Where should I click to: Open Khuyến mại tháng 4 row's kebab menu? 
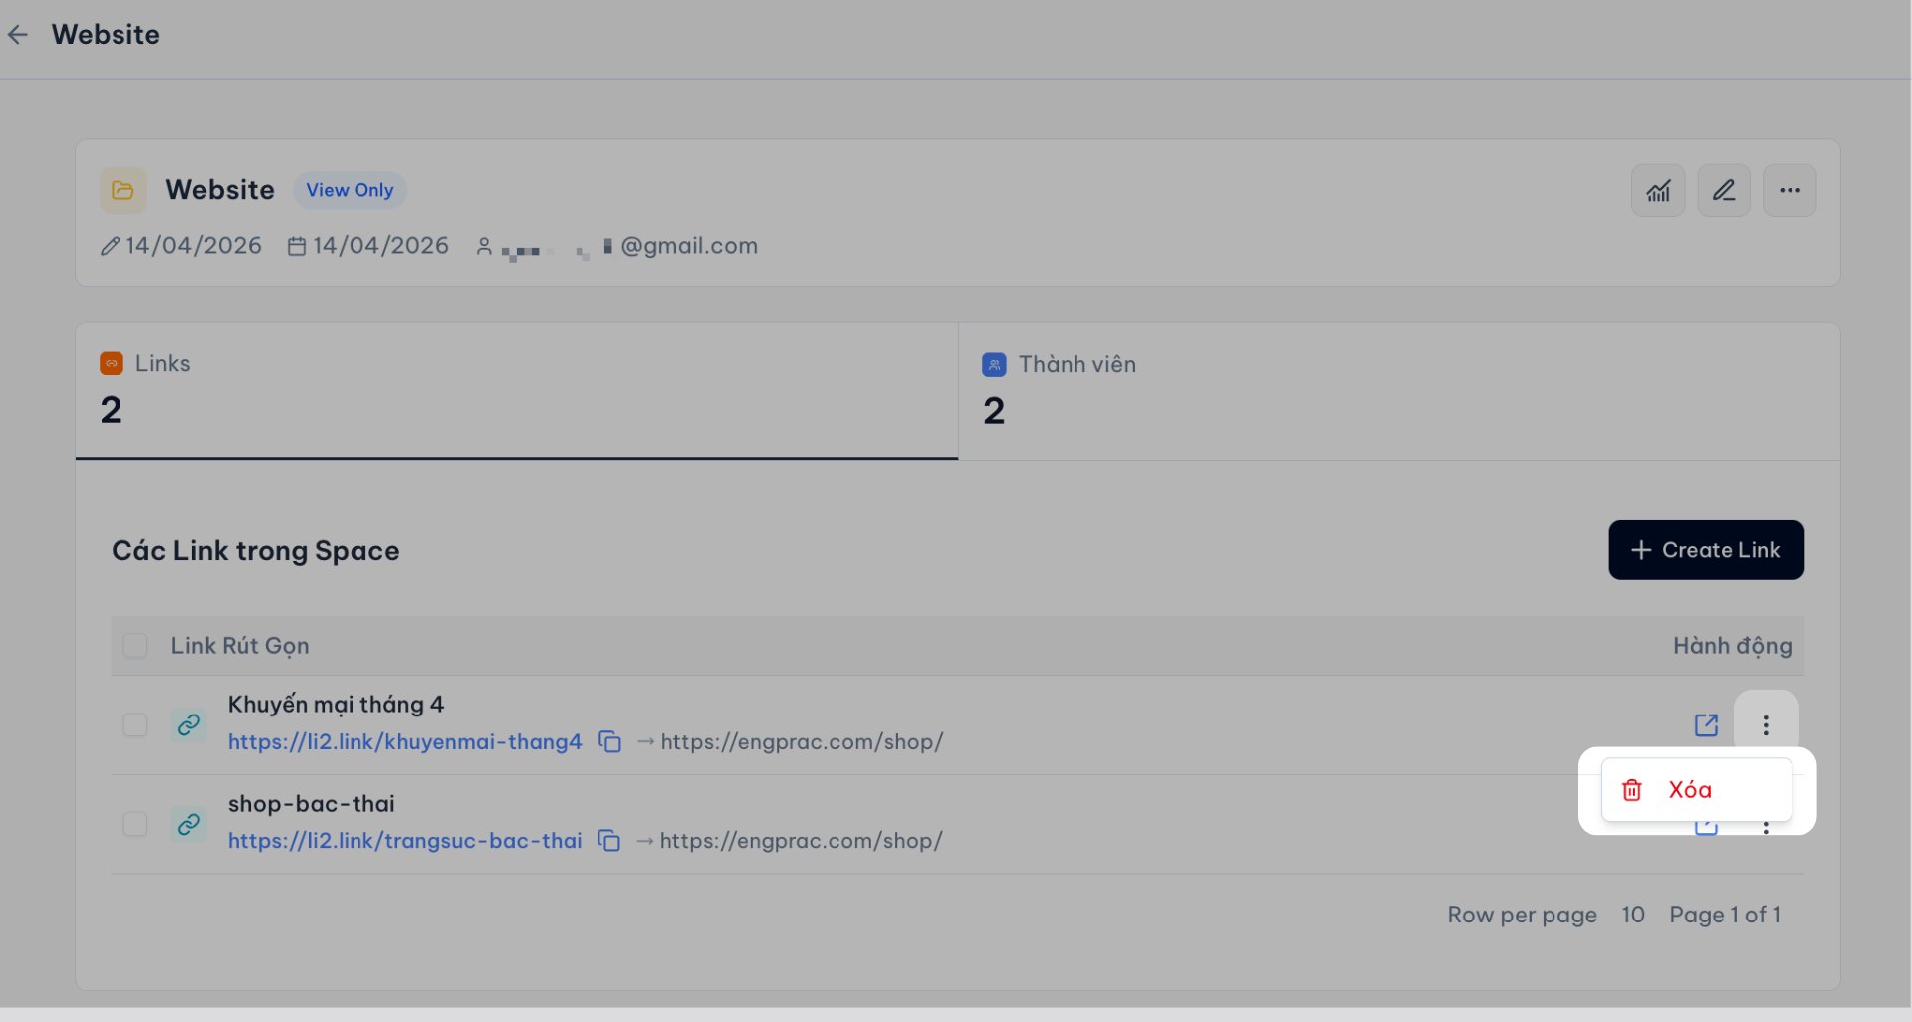coord(1766,725)
